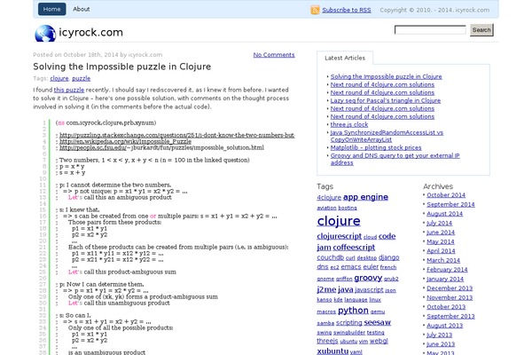Open August 2013 archive
The image size is (532, 355).
(444, 326)
